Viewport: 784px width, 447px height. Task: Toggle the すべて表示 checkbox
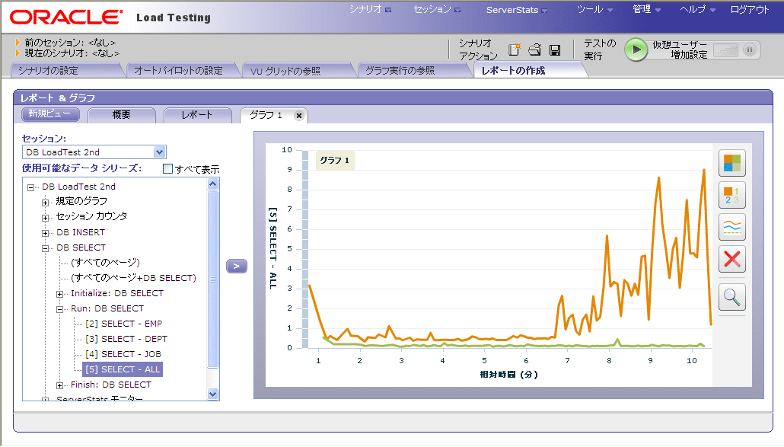[167, 168]
